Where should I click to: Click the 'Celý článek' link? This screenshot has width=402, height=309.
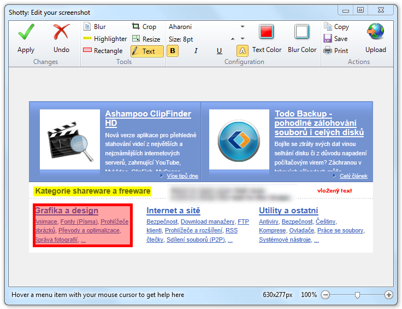tap(353, 176)
